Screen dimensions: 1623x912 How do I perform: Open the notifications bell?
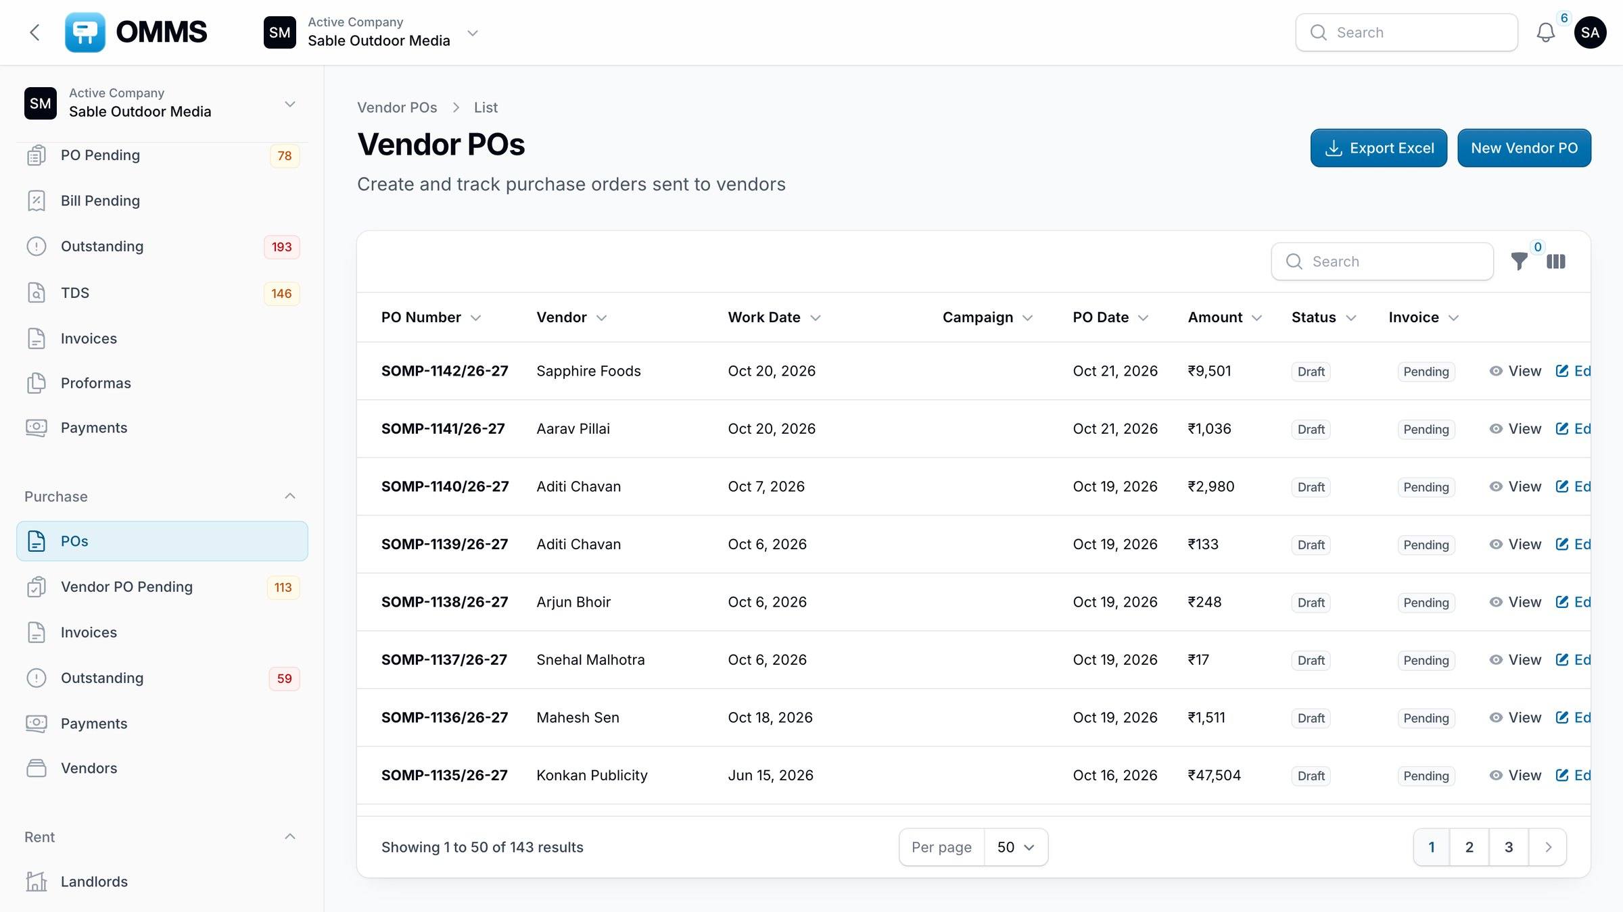[x=1545, y=32]
